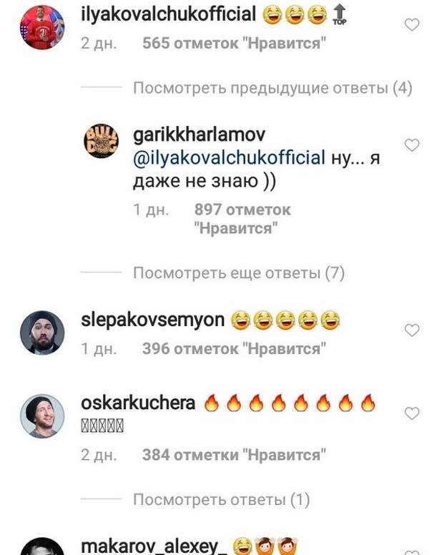
Task: Open slepakovsemyon's profile avatar
Action: (x=42, y=333)
